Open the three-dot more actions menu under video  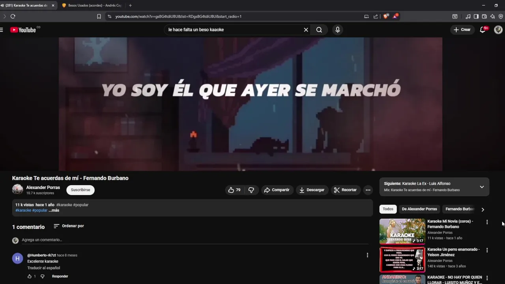coord(368,190)
